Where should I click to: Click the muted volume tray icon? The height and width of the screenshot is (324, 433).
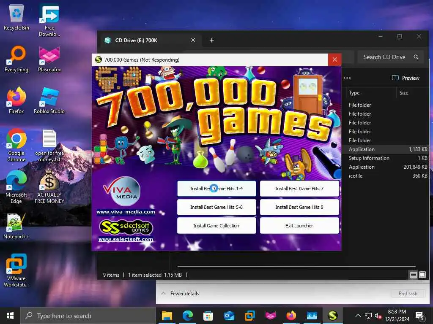[378, 316]
